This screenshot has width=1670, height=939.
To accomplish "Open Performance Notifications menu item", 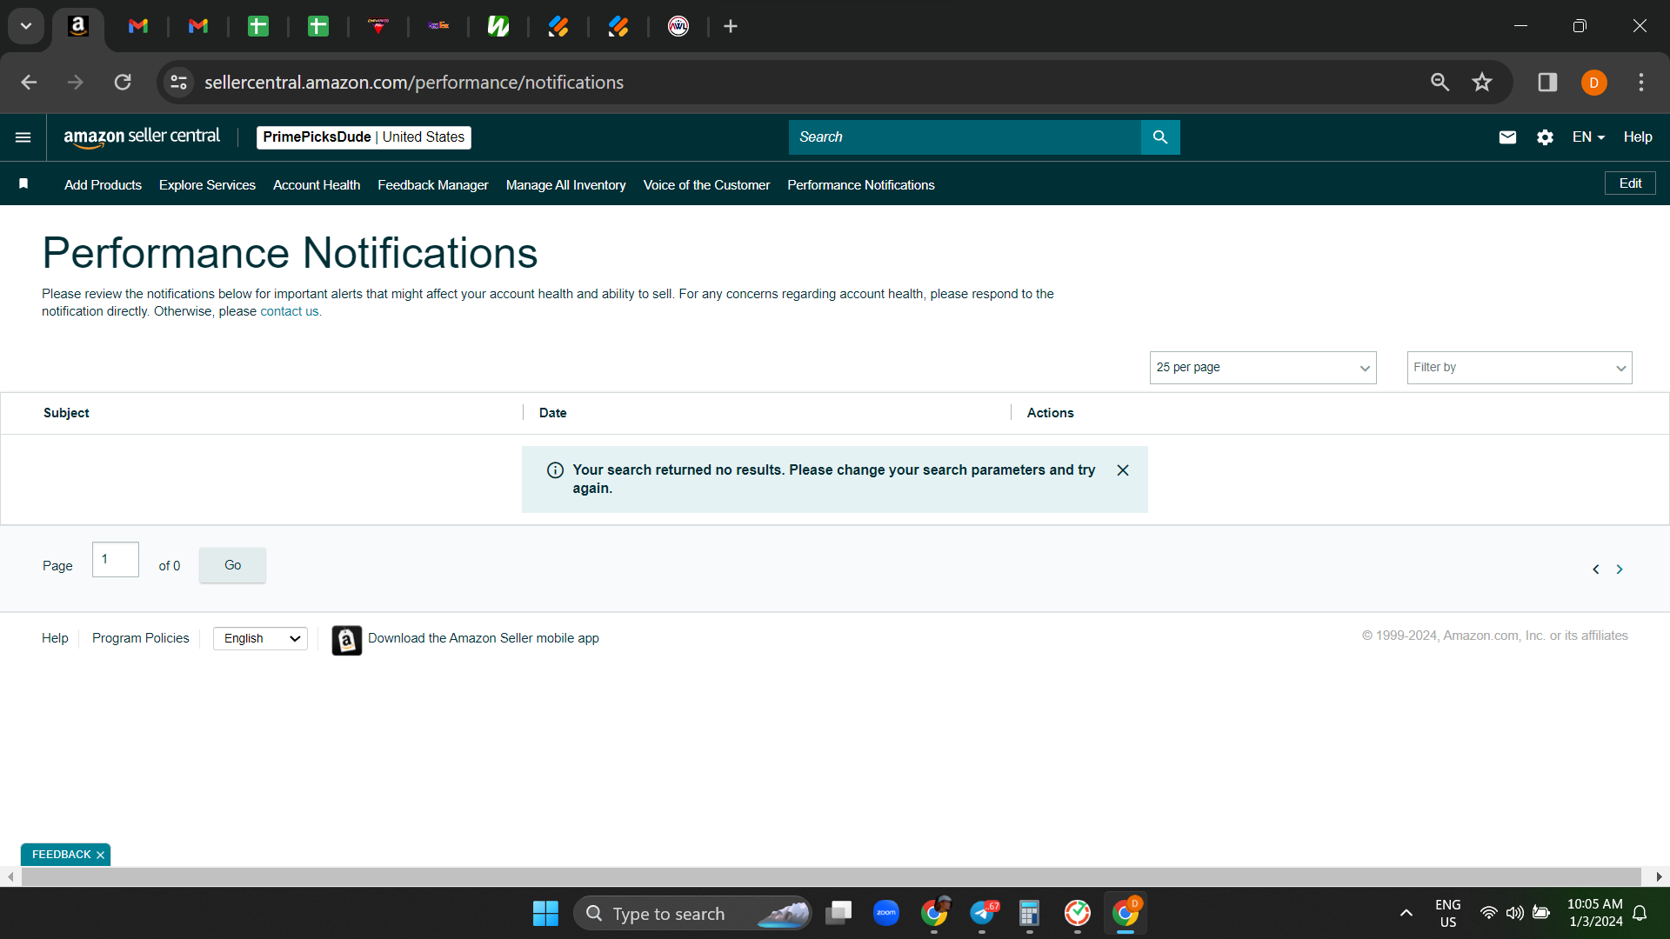I will tap(861, 185).
